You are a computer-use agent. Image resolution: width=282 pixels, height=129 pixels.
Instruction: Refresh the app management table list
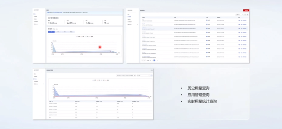245,15
